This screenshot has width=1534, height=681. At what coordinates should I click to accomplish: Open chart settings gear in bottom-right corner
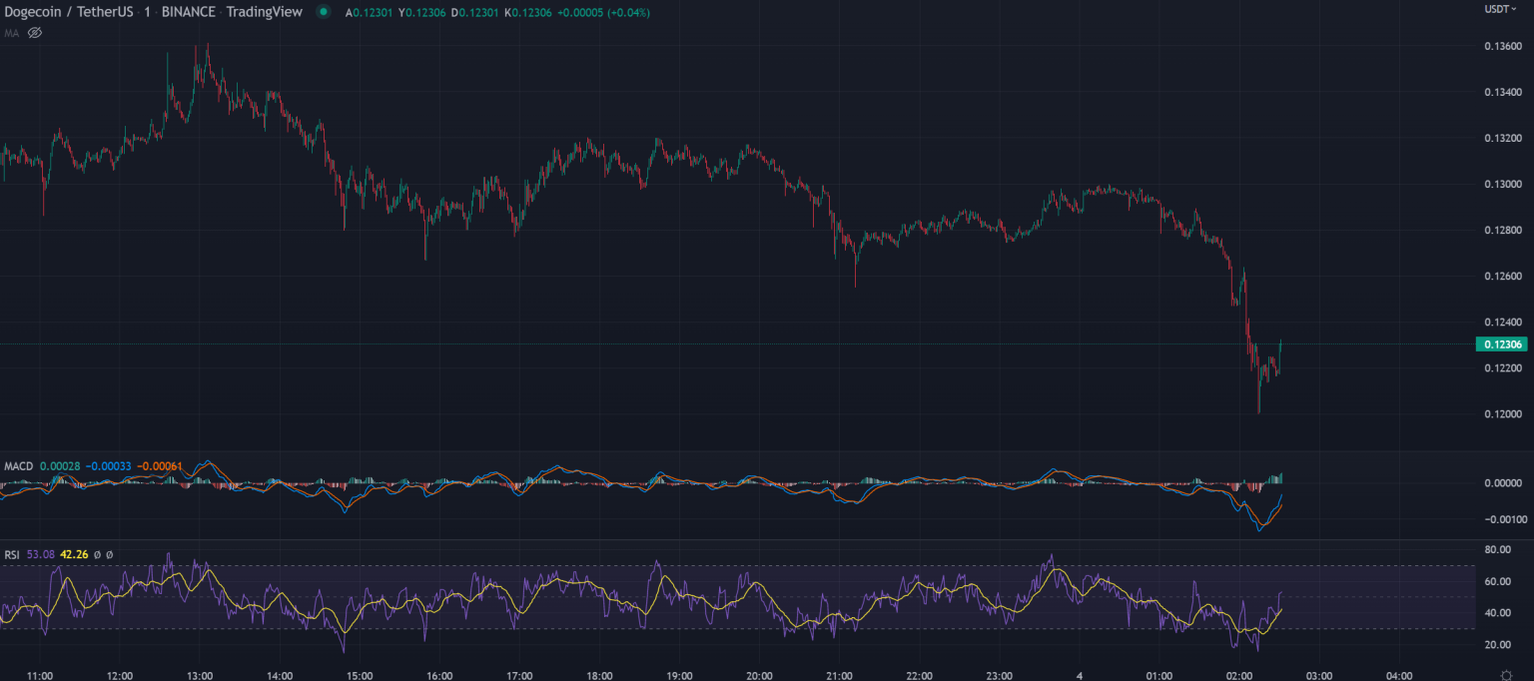1505,675
